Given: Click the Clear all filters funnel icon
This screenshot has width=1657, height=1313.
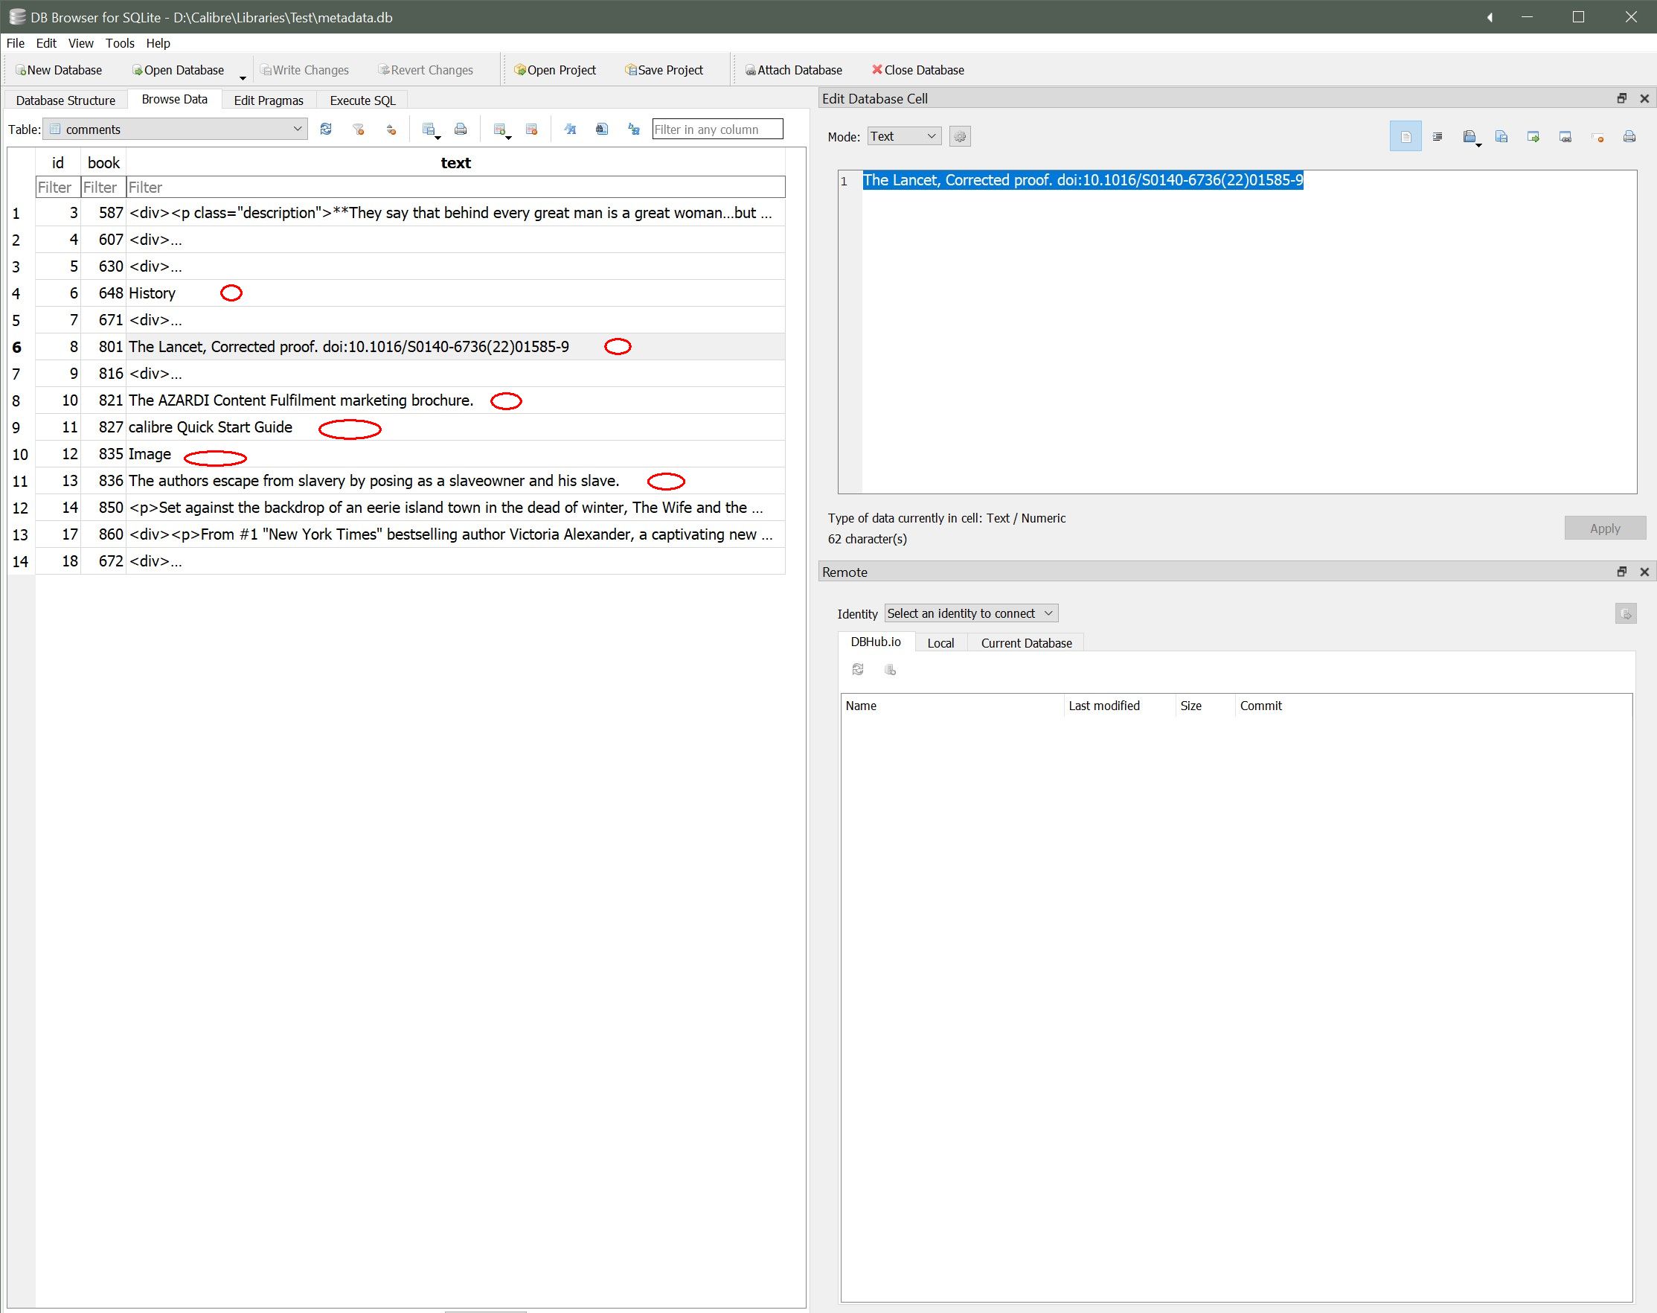Looking at the screenshot, I should pos(358,130).
